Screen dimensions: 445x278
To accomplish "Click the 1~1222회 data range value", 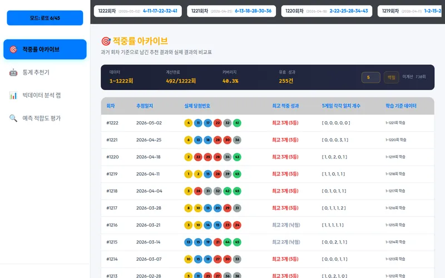I will coord(121,81).
